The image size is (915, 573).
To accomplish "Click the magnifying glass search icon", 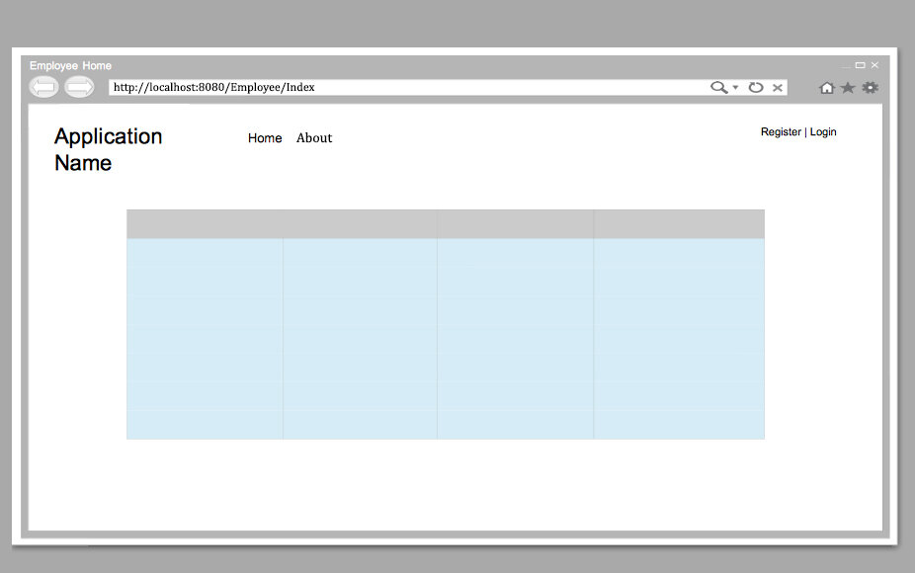I will 719,88.
